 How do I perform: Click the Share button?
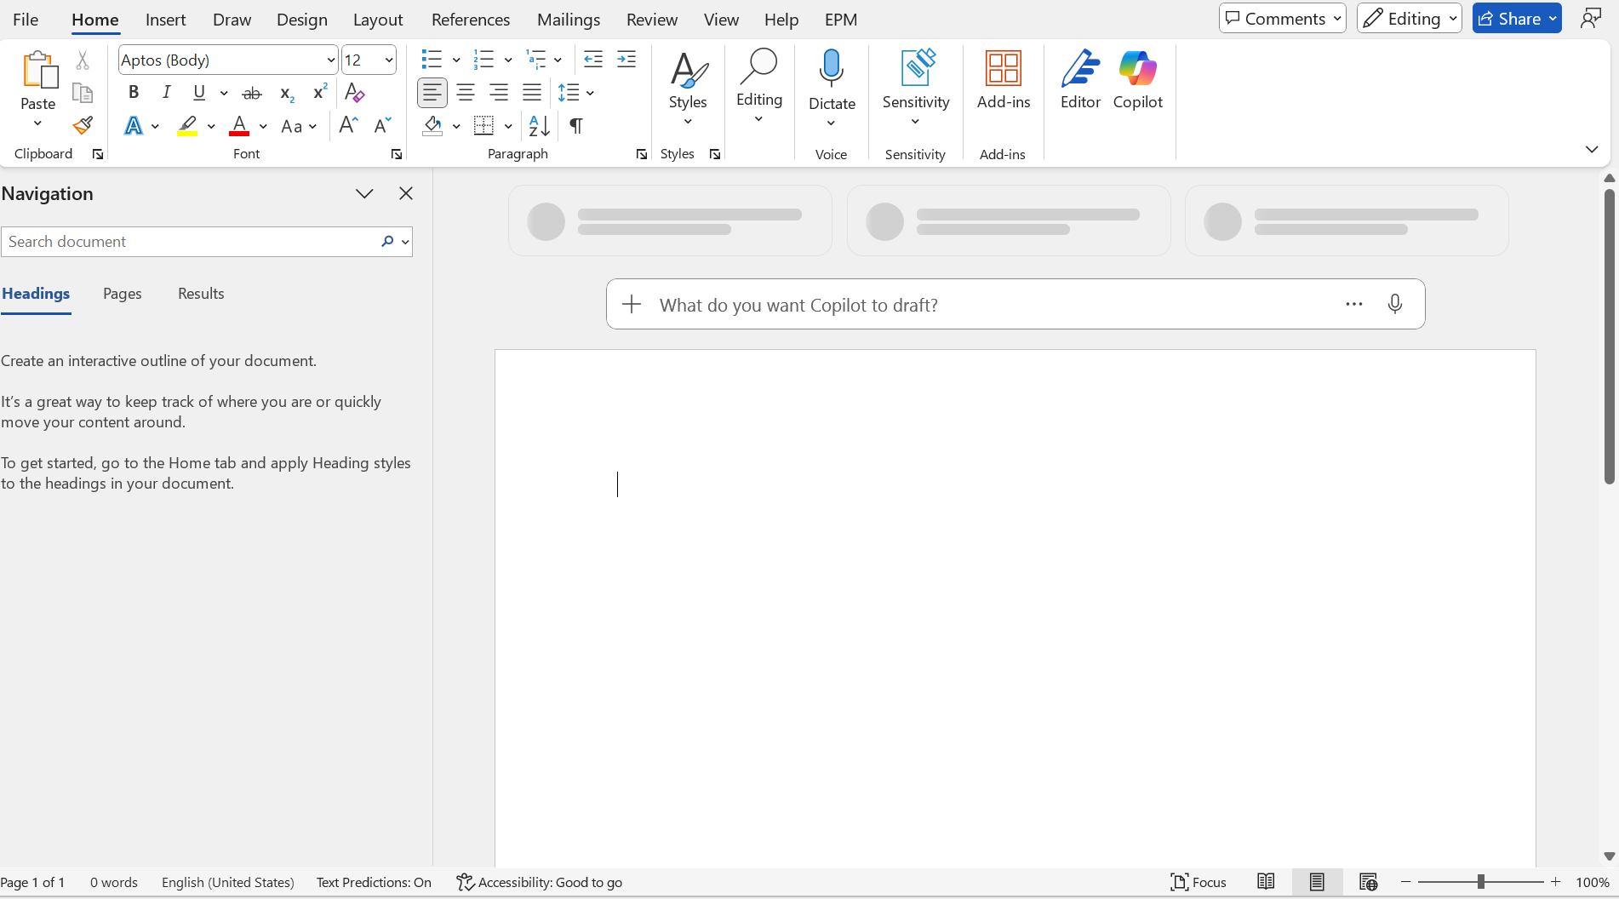point(1517,19)
